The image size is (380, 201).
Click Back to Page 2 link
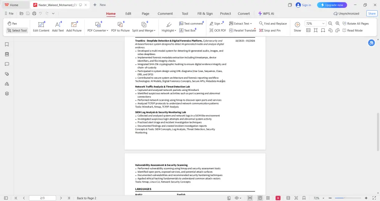coord(87,198)
